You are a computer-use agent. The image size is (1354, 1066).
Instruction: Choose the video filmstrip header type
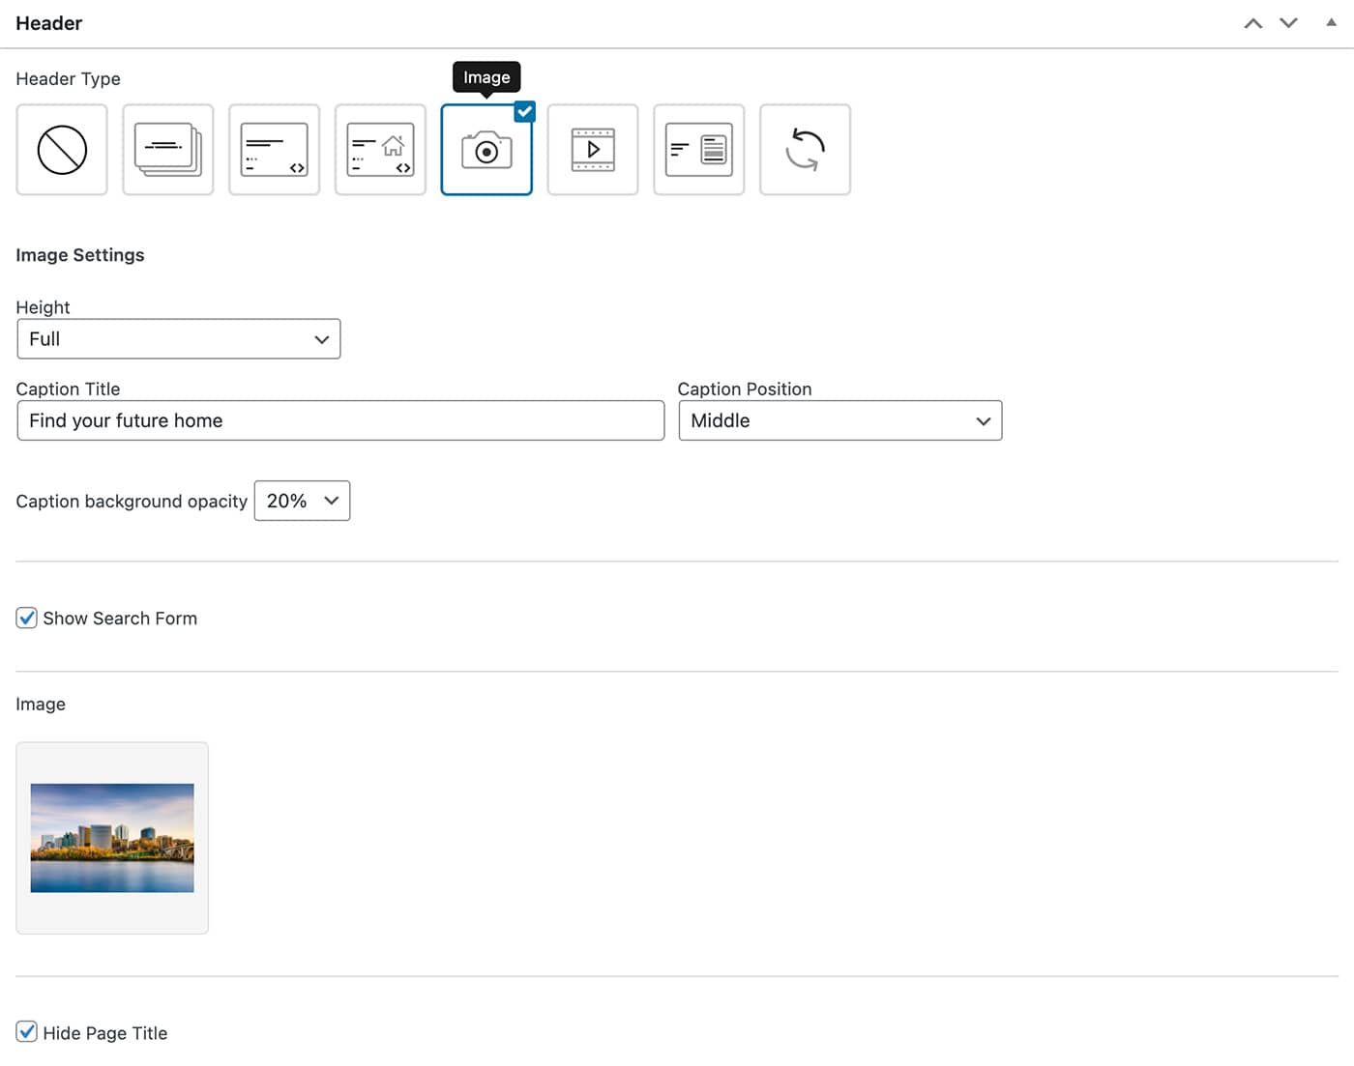click(x=593, y=150)
